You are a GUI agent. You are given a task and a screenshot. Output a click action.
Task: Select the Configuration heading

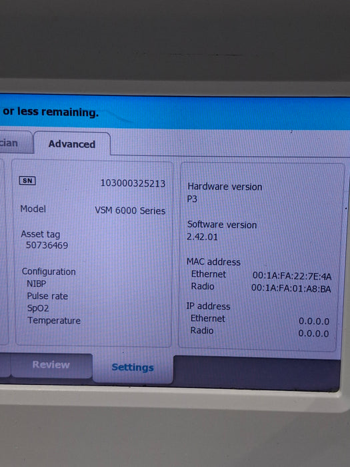click(49, 272)
